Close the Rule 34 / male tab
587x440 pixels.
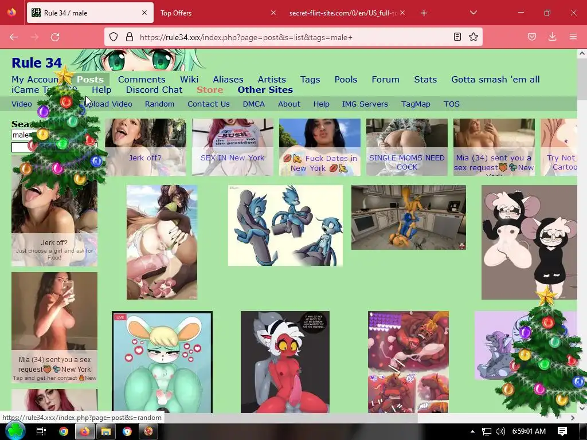pyautogui.click(x=144, y=13)
